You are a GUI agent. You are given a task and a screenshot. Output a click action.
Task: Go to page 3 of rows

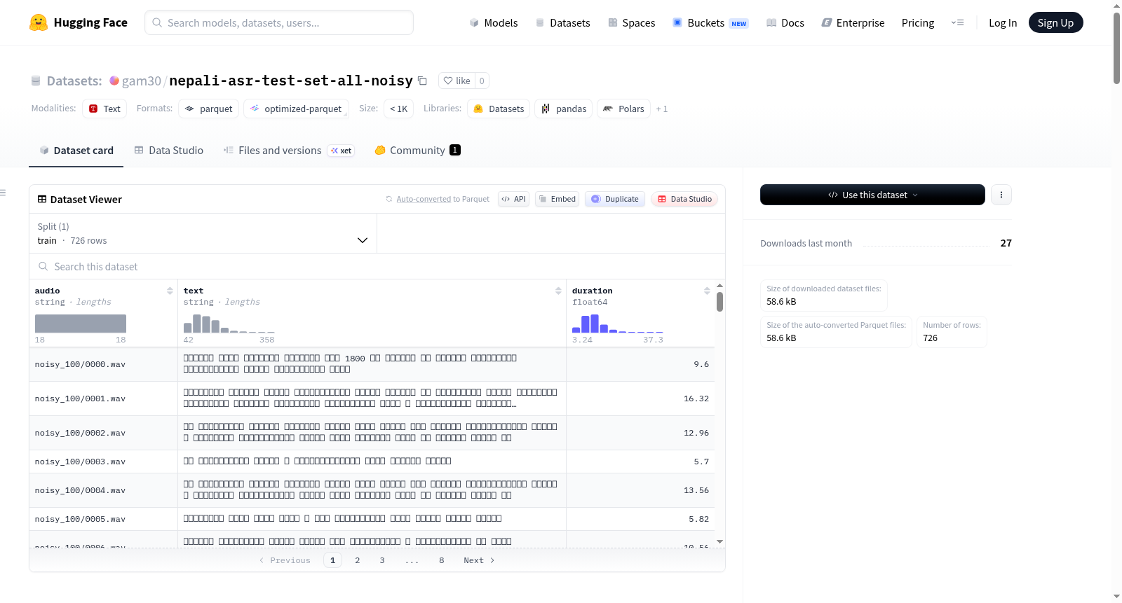pyautogui.click(x=382, y=560)
